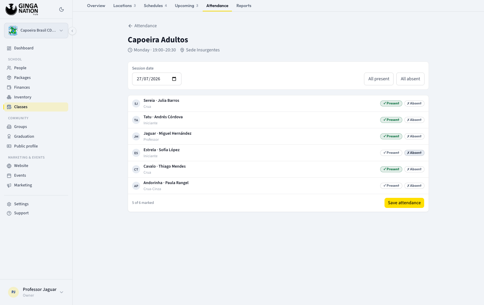Mark Julia Barros as Absent
The image size is (484, 305).
pos(414,103)
